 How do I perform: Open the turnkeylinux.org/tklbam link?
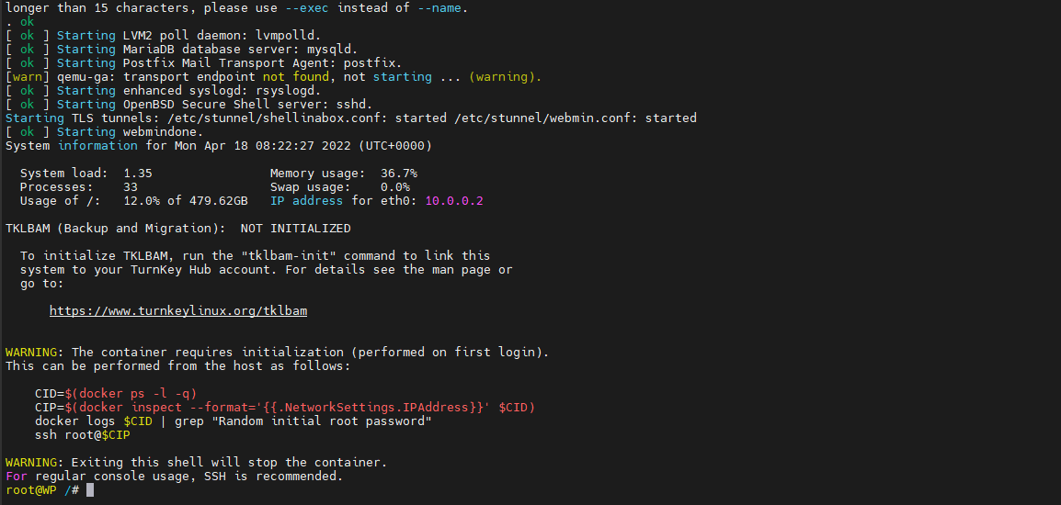pyautogui.click(x=178, y=311)
